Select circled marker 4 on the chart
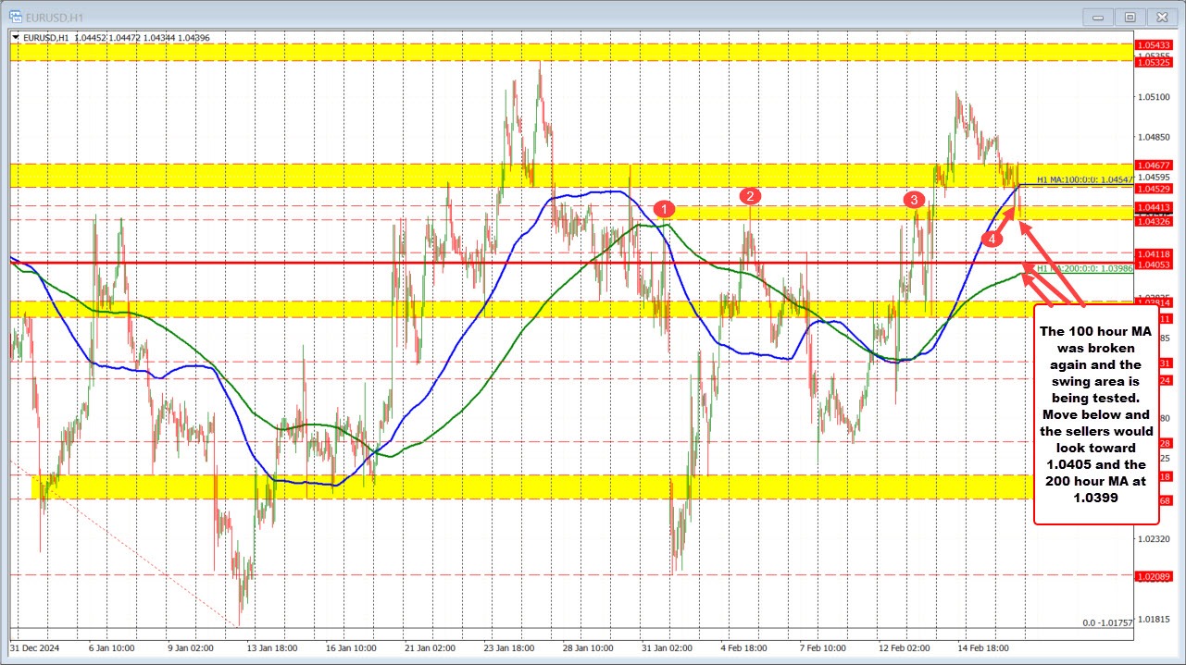Screen dimensions: 1186x665 [992, 237]
